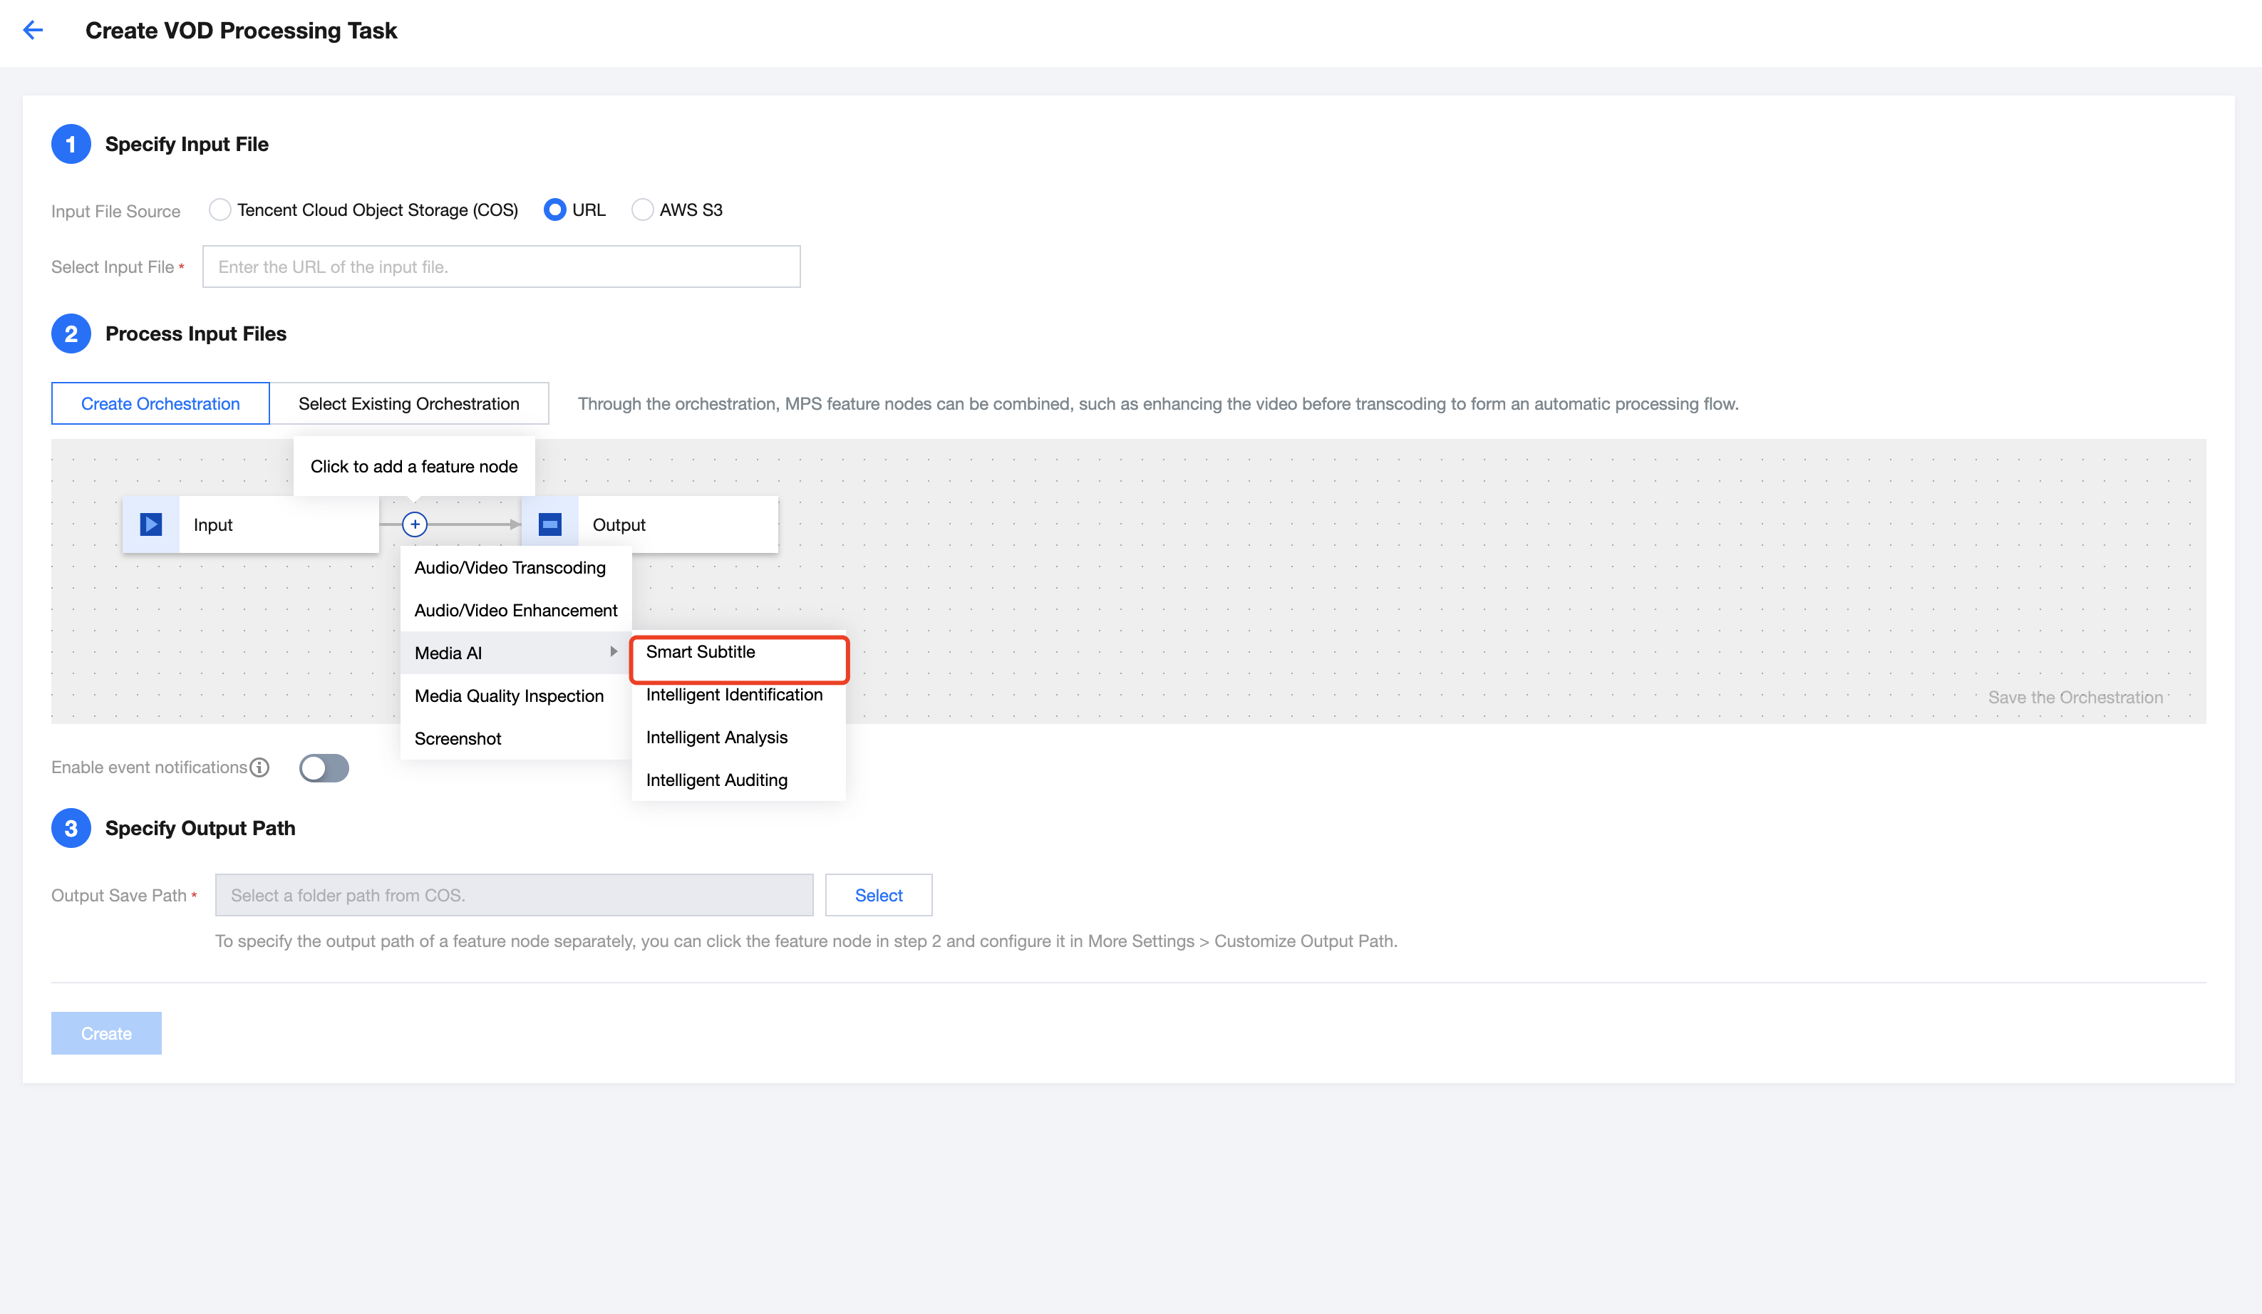Click the event notifications info icon

click(x=259, y=767)
